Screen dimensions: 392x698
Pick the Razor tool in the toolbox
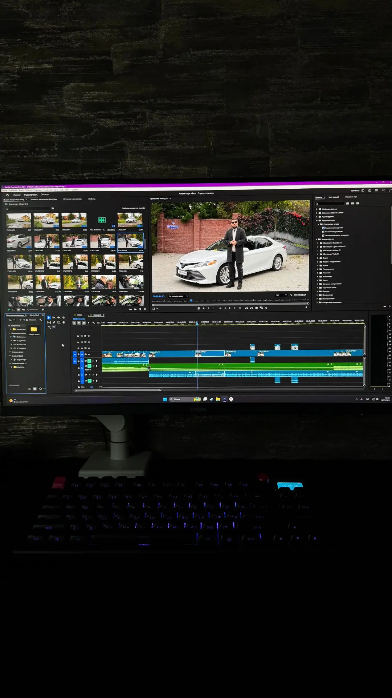pos(64,318)
